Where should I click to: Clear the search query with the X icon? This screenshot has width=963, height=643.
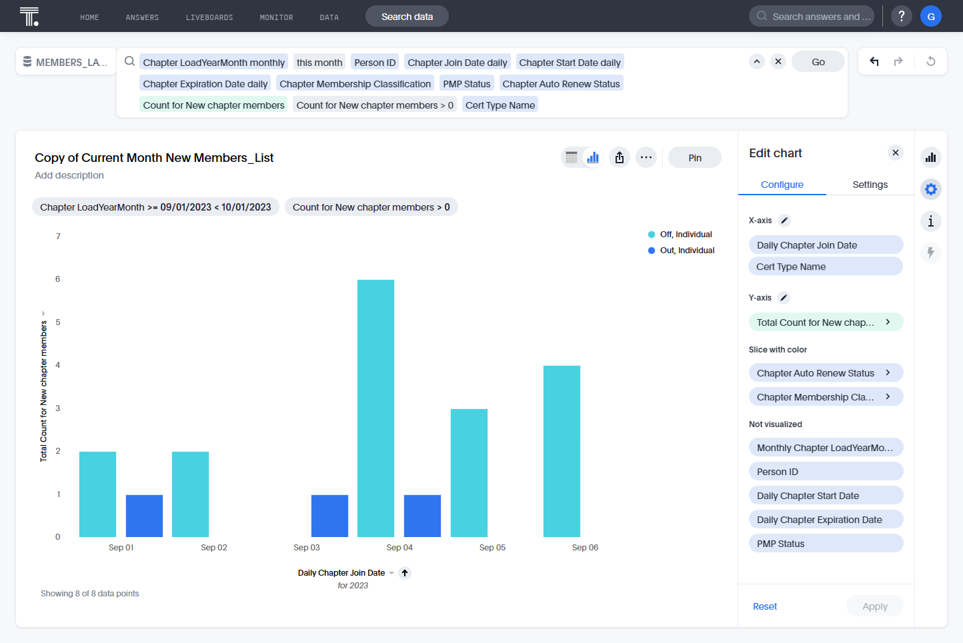778,61
